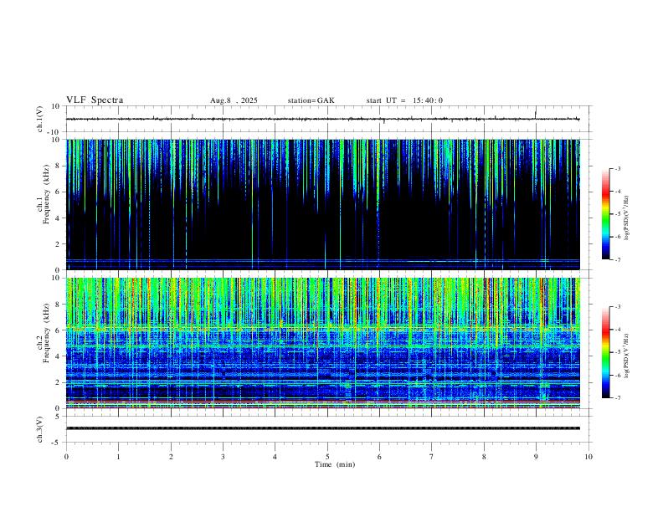The image size is (663, 512).
Task: Click the ch.3 voltage waveform band
Action: (x=322, y=428)
